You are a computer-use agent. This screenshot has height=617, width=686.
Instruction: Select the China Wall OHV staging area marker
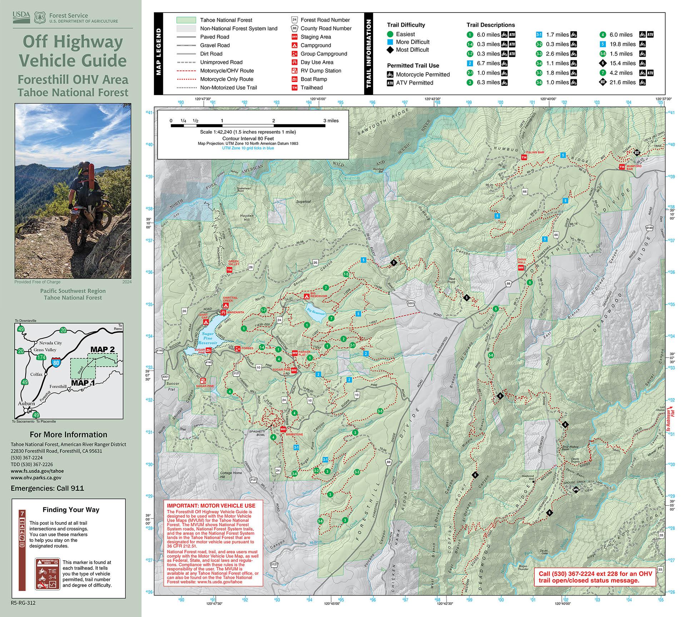(x=520, y=267)
